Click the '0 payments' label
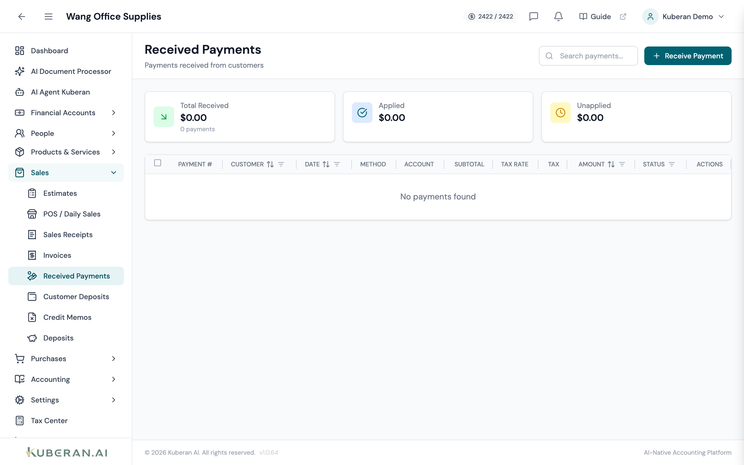This screenshot has width=744, height=465. coord(197,129)
